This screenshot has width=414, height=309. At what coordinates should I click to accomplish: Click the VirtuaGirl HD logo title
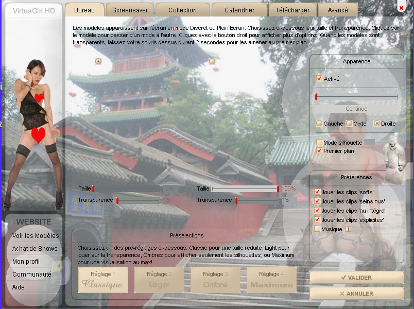coord(34,11)
